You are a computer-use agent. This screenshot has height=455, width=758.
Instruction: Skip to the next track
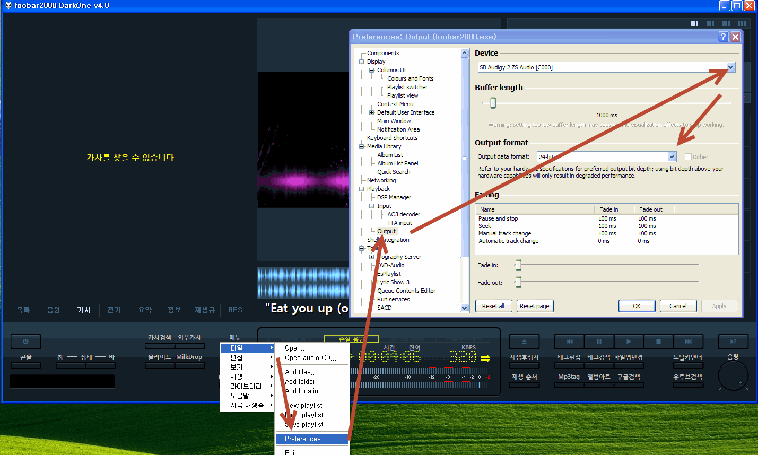coord(688,342)
